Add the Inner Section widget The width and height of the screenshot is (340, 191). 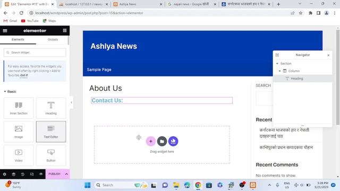click(x=19, y=108)
